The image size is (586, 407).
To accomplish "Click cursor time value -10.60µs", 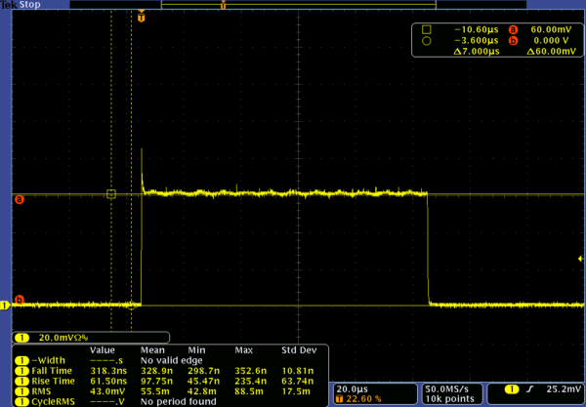I will (477, 30).
